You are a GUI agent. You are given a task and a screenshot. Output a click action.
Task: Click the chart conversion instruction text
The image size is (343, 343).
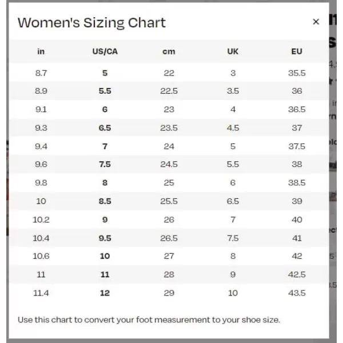point(149,320)
